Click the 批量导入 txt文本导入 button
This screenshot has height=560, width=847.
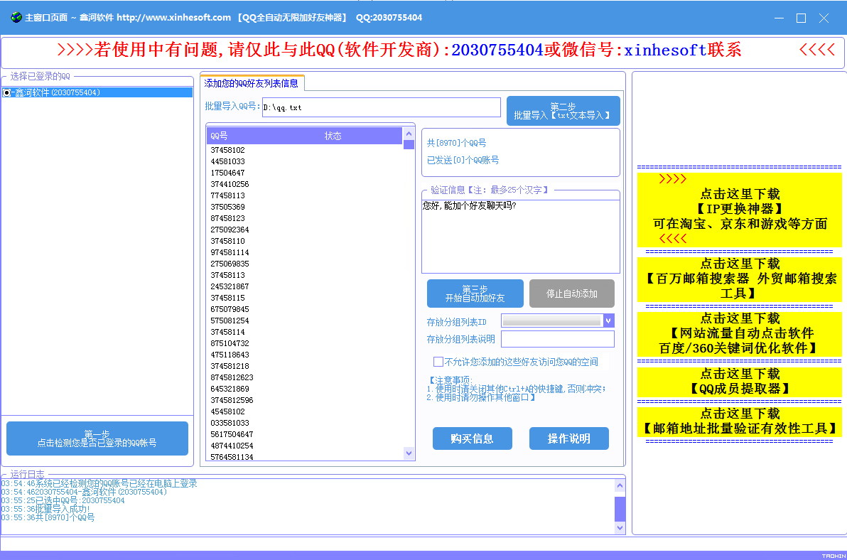[563, 111]
